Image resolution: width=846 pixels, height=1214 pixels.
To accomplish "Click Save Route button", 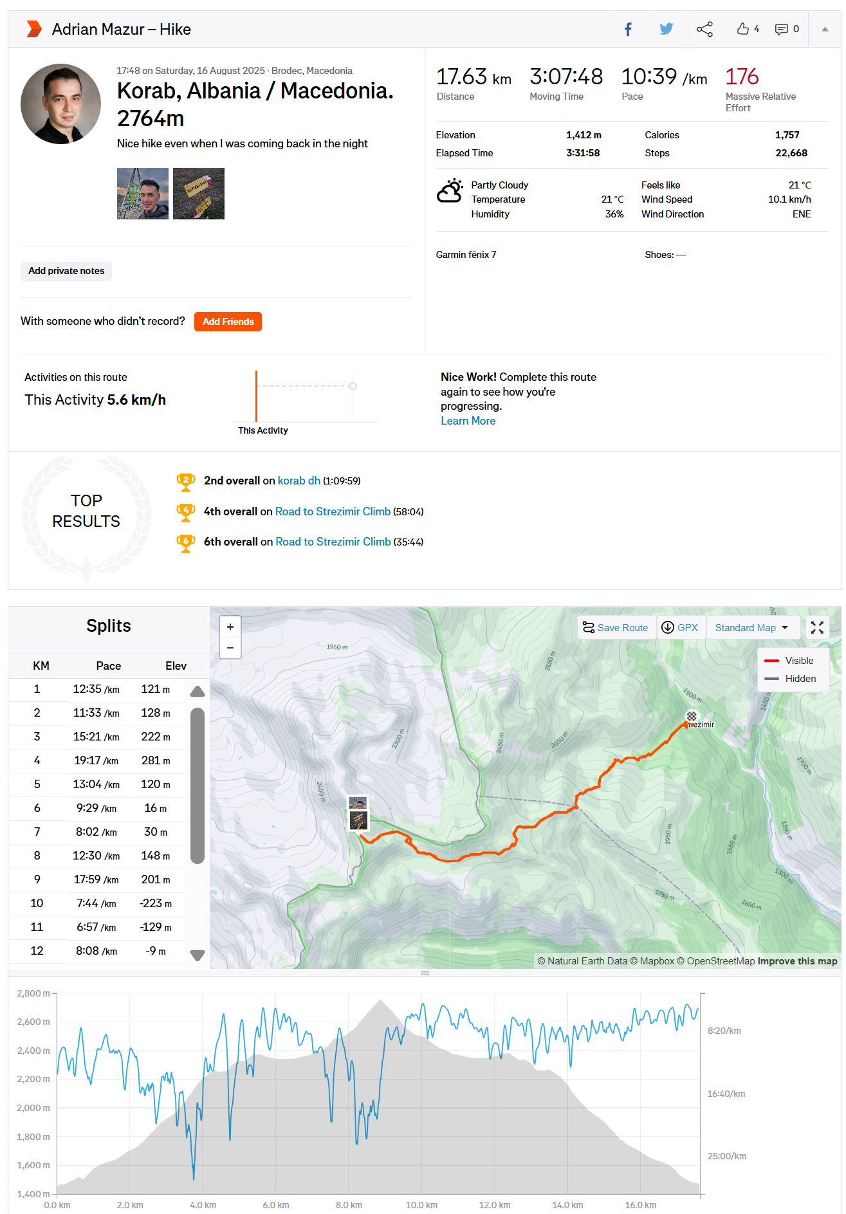I will pyautogui.click(x=616, y=628).
